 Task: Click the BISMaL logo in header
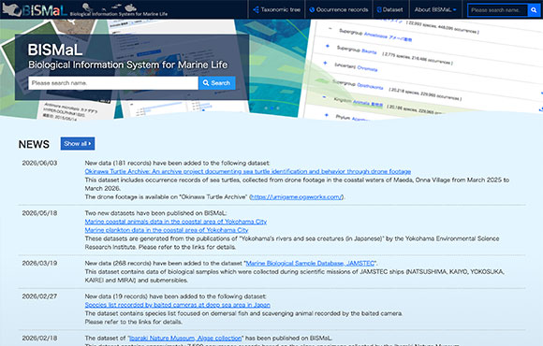tap(85, 9)
